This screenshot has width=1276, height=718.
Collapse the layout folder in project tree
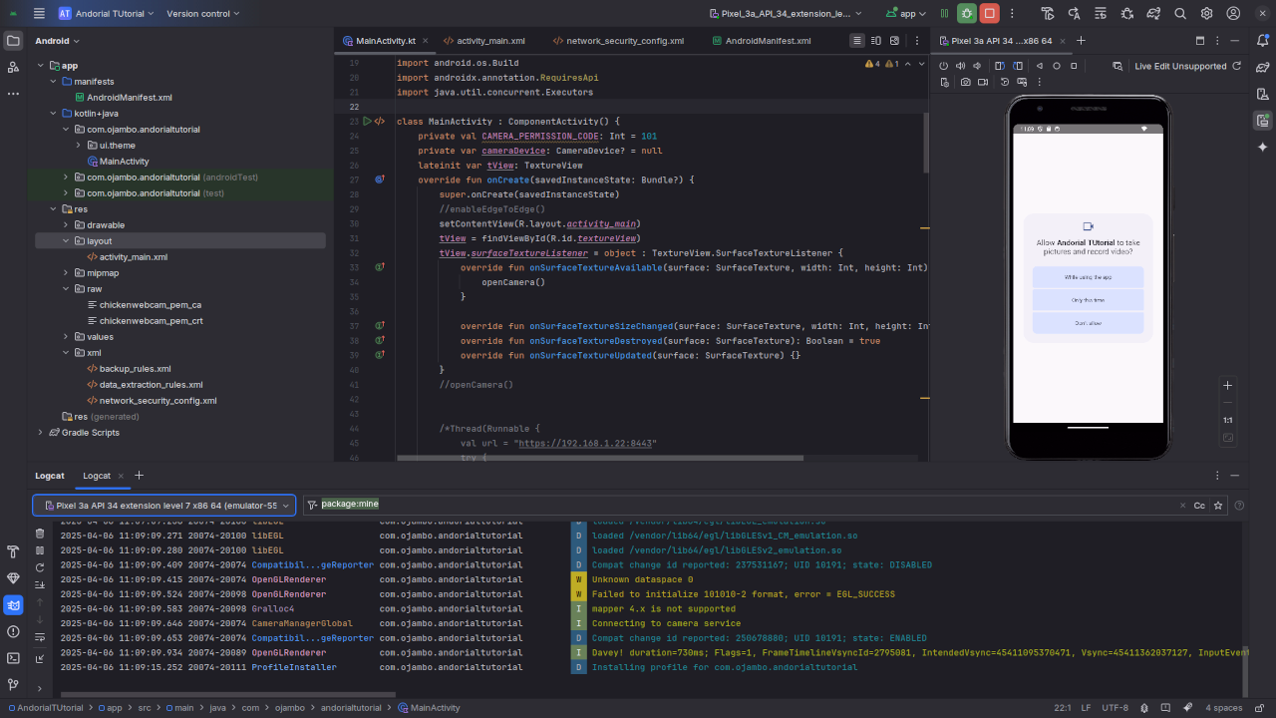point(66,241)
